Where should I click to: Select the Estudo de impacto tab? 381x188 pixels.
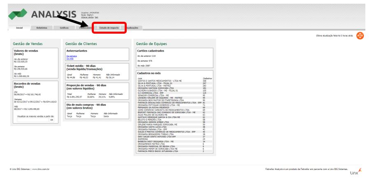[x=109, y=28]
